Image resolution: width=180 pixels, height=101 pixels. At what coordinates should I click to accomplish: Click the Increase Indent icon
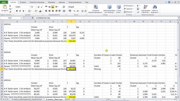tap(60, 11)
